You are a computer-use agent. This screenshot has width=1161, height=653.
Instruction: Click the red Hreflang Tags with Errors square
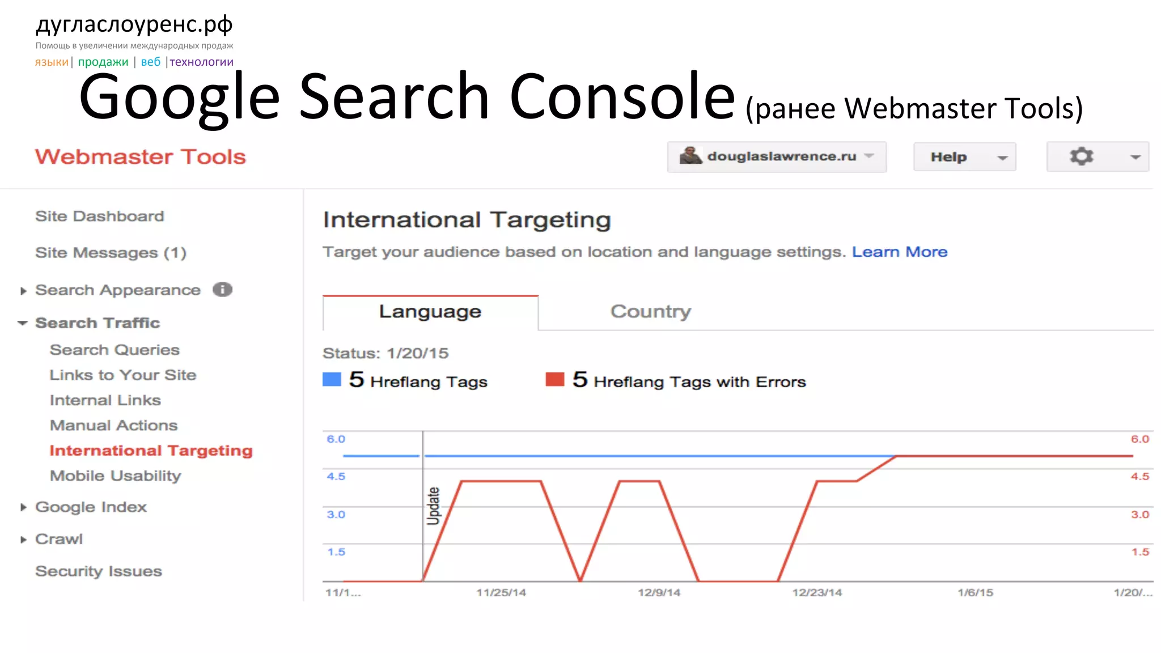pyautogui.click(x=554, y=379)
